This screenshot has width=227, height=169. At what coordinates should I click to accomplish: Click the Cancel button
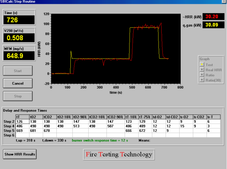click(18, 83)
